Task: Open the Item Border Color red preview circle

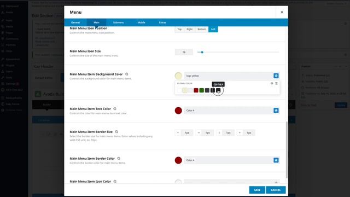Action: (178, 160)
